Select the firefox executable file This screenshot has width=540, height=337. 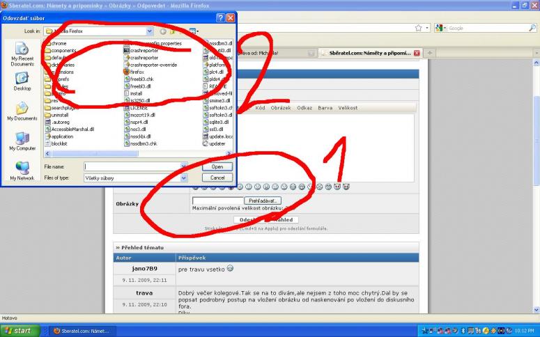point(134,72)
